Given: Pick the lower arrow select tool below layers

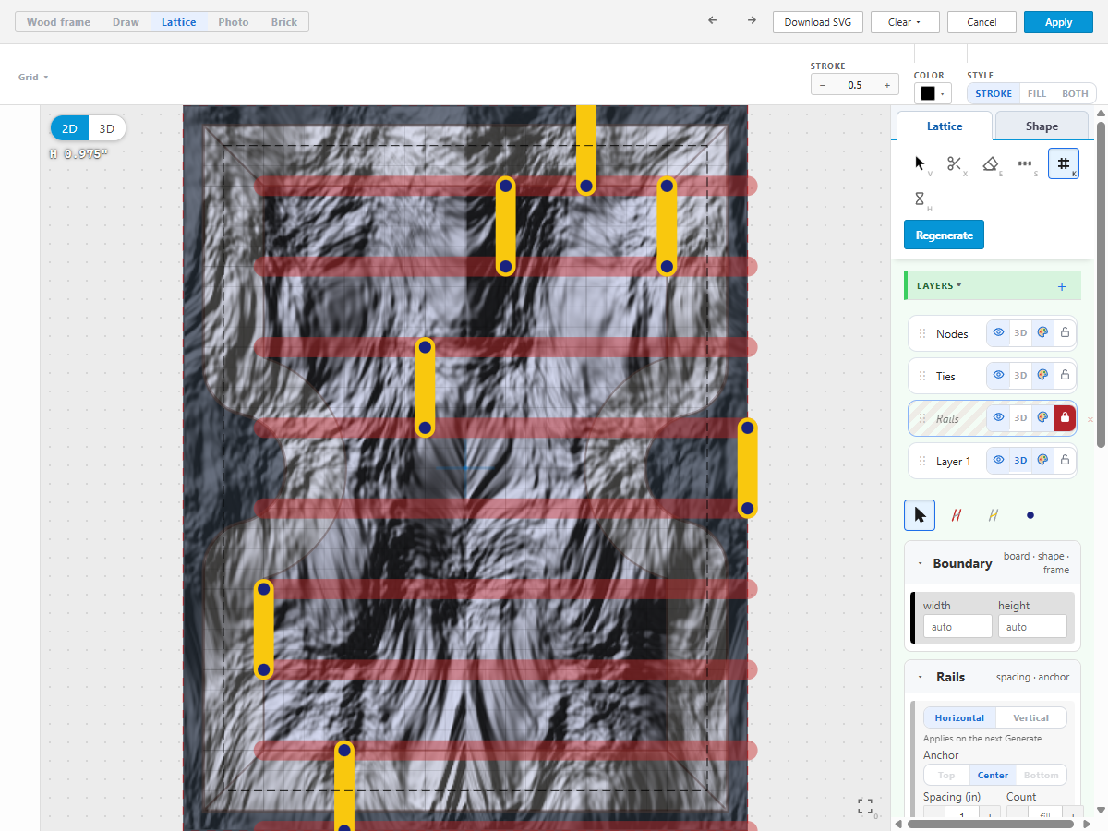Looking at the screenshot, I should (920, 515).
